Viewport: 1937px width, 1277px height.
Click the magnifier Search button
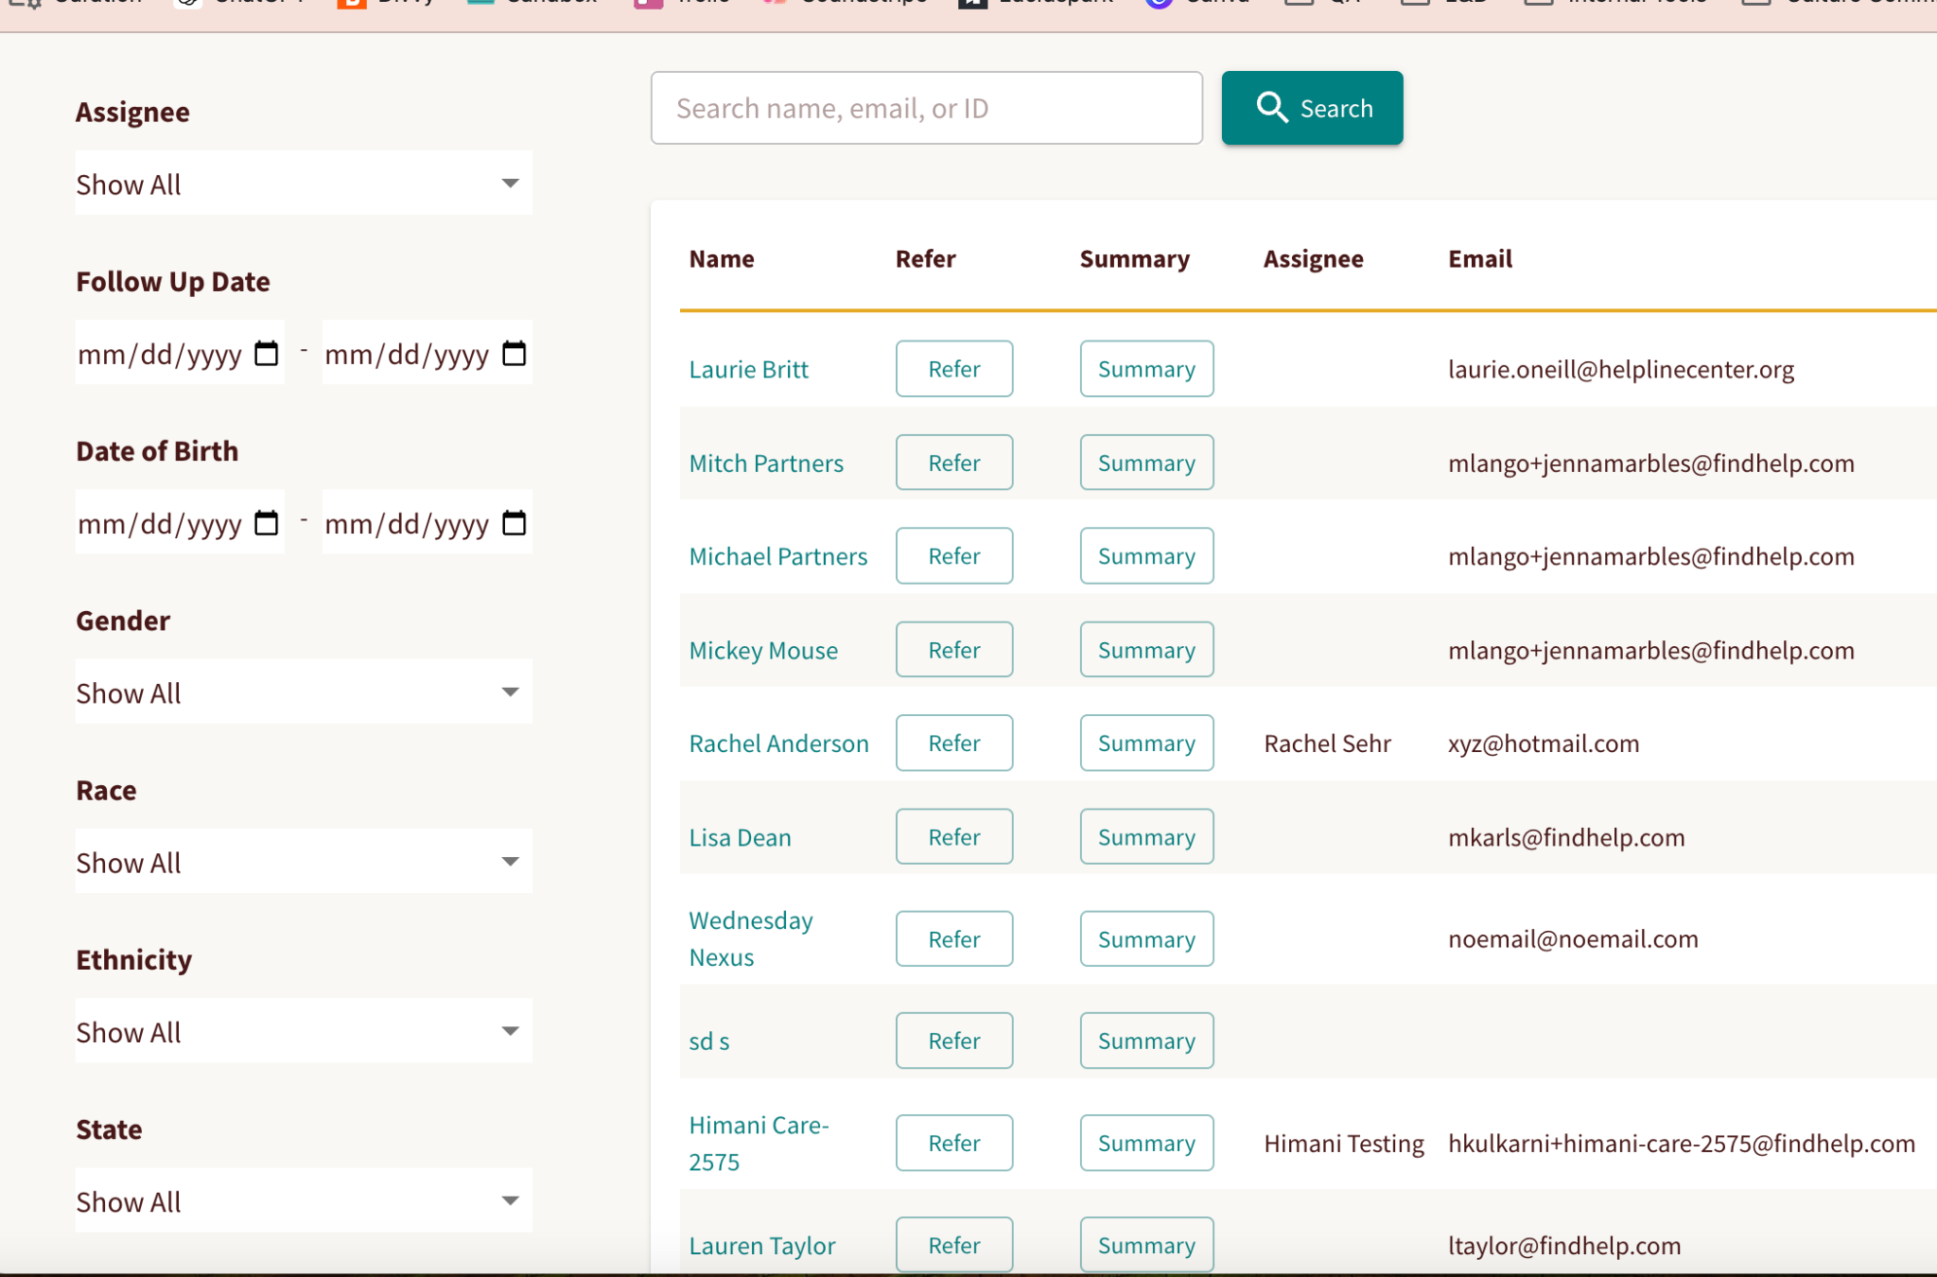[1312, 108]
